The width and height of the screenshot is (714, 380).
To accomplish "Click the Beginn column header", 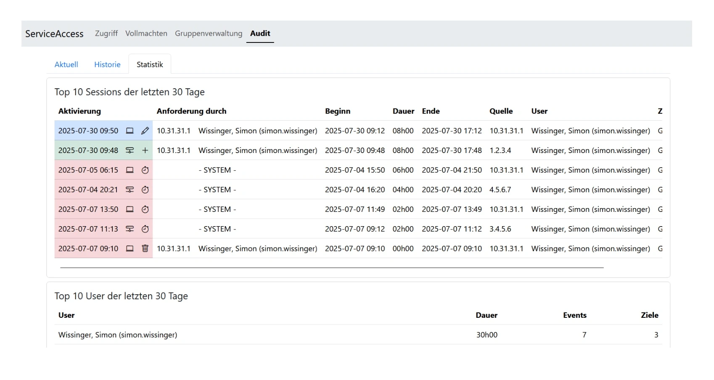I will click(338, 111).
